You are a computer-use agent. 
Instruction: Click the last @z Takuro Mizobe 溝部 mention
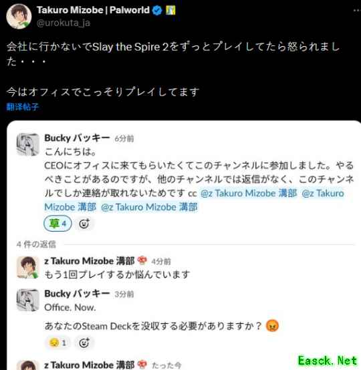(x=149, y=207)
